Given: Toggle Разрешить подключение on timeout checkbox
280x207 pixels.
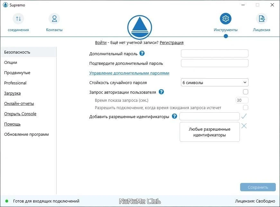Looking at the screenshot, I should click(x=246, y=108).
